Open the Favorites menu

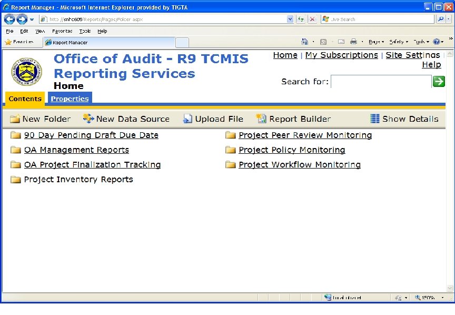[x=62, y=31]
